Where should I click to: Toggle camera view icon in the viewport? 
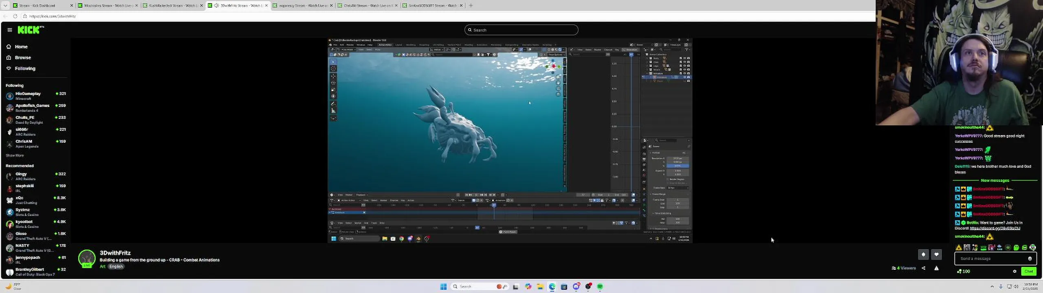(x=558, y=88)
